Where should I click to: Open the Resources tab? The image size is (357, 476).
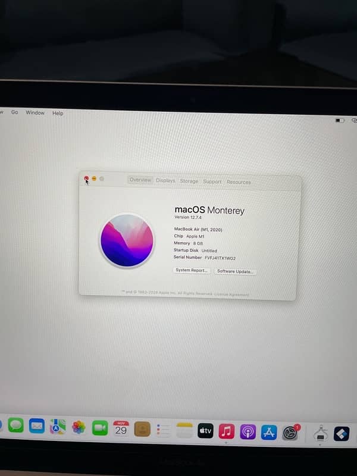pyautogui.click(x=239, y=182)
